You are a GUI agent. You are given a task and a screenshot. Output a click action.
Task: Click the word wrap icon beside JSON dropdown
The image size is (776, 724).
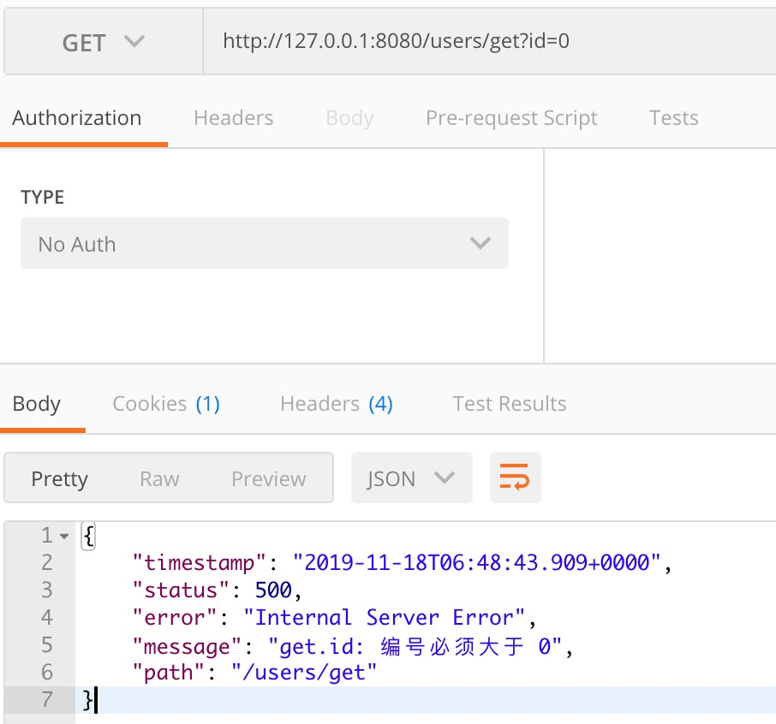(x=515, y=478)
